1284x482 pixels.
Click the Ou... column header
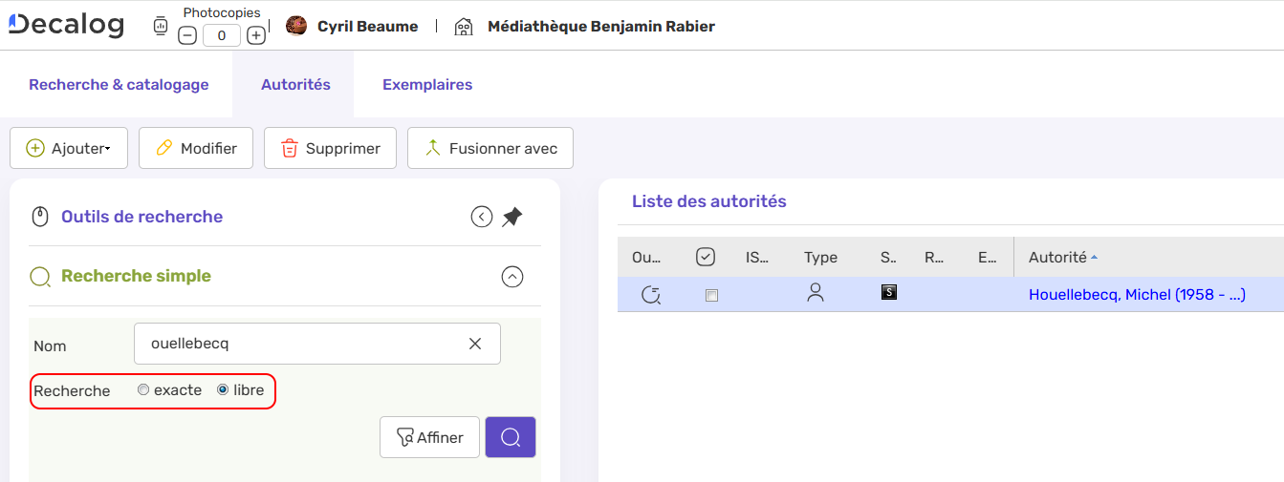(646, 257)
